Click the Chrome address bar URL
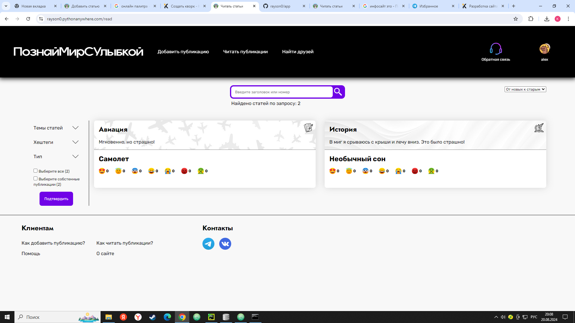Screen dimensions: 575x323 click(x=79, y=19)
